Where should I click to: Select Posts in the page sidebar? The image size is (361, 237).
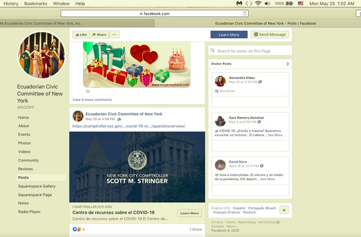tap(41, 177)
